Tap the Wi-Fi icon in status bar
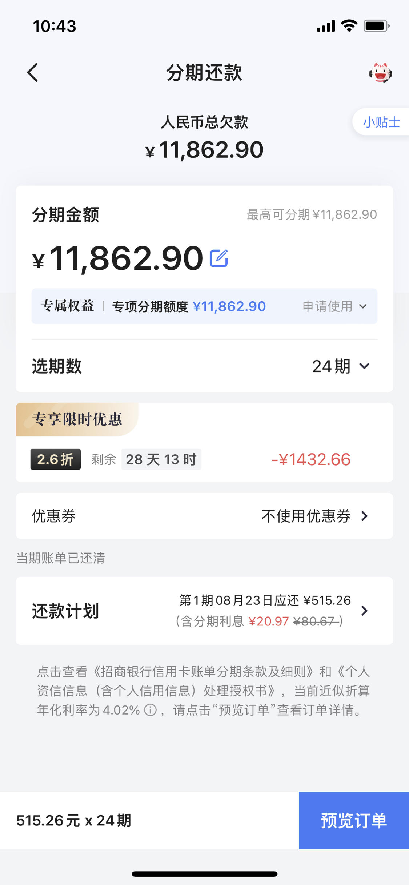 click(349, 26)
